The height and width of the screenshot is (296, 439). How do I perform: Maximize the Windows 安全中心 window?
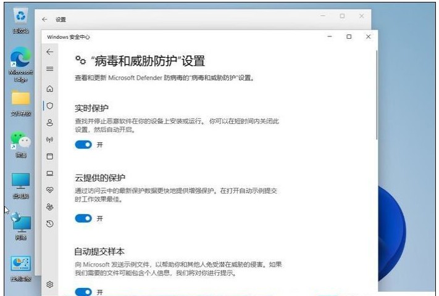pyautogui.click(x=349, y=36)
